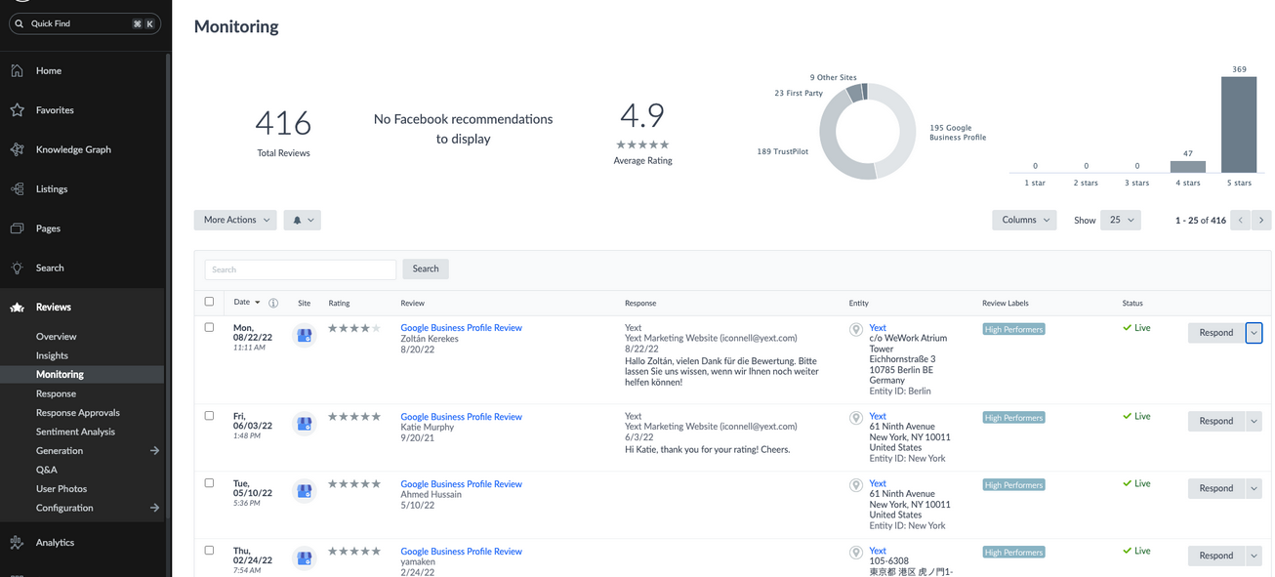The height and width of the screenshot is (577, 1275).
Task: Open Zoltán Kerekes Google Business Profile Review link
Action: click(x=461, y=328)
